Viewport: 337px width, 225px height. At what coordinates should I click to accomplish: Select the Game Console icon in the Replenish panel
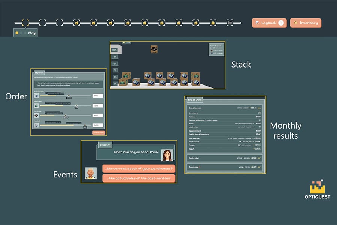pyautogui.click(x=36, y=95)
